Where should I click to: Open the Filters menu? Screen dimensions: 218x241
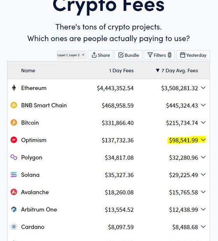[x=159, y=55]
